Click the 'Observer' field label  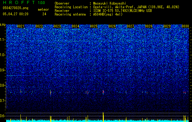click(x=62, y=3)
